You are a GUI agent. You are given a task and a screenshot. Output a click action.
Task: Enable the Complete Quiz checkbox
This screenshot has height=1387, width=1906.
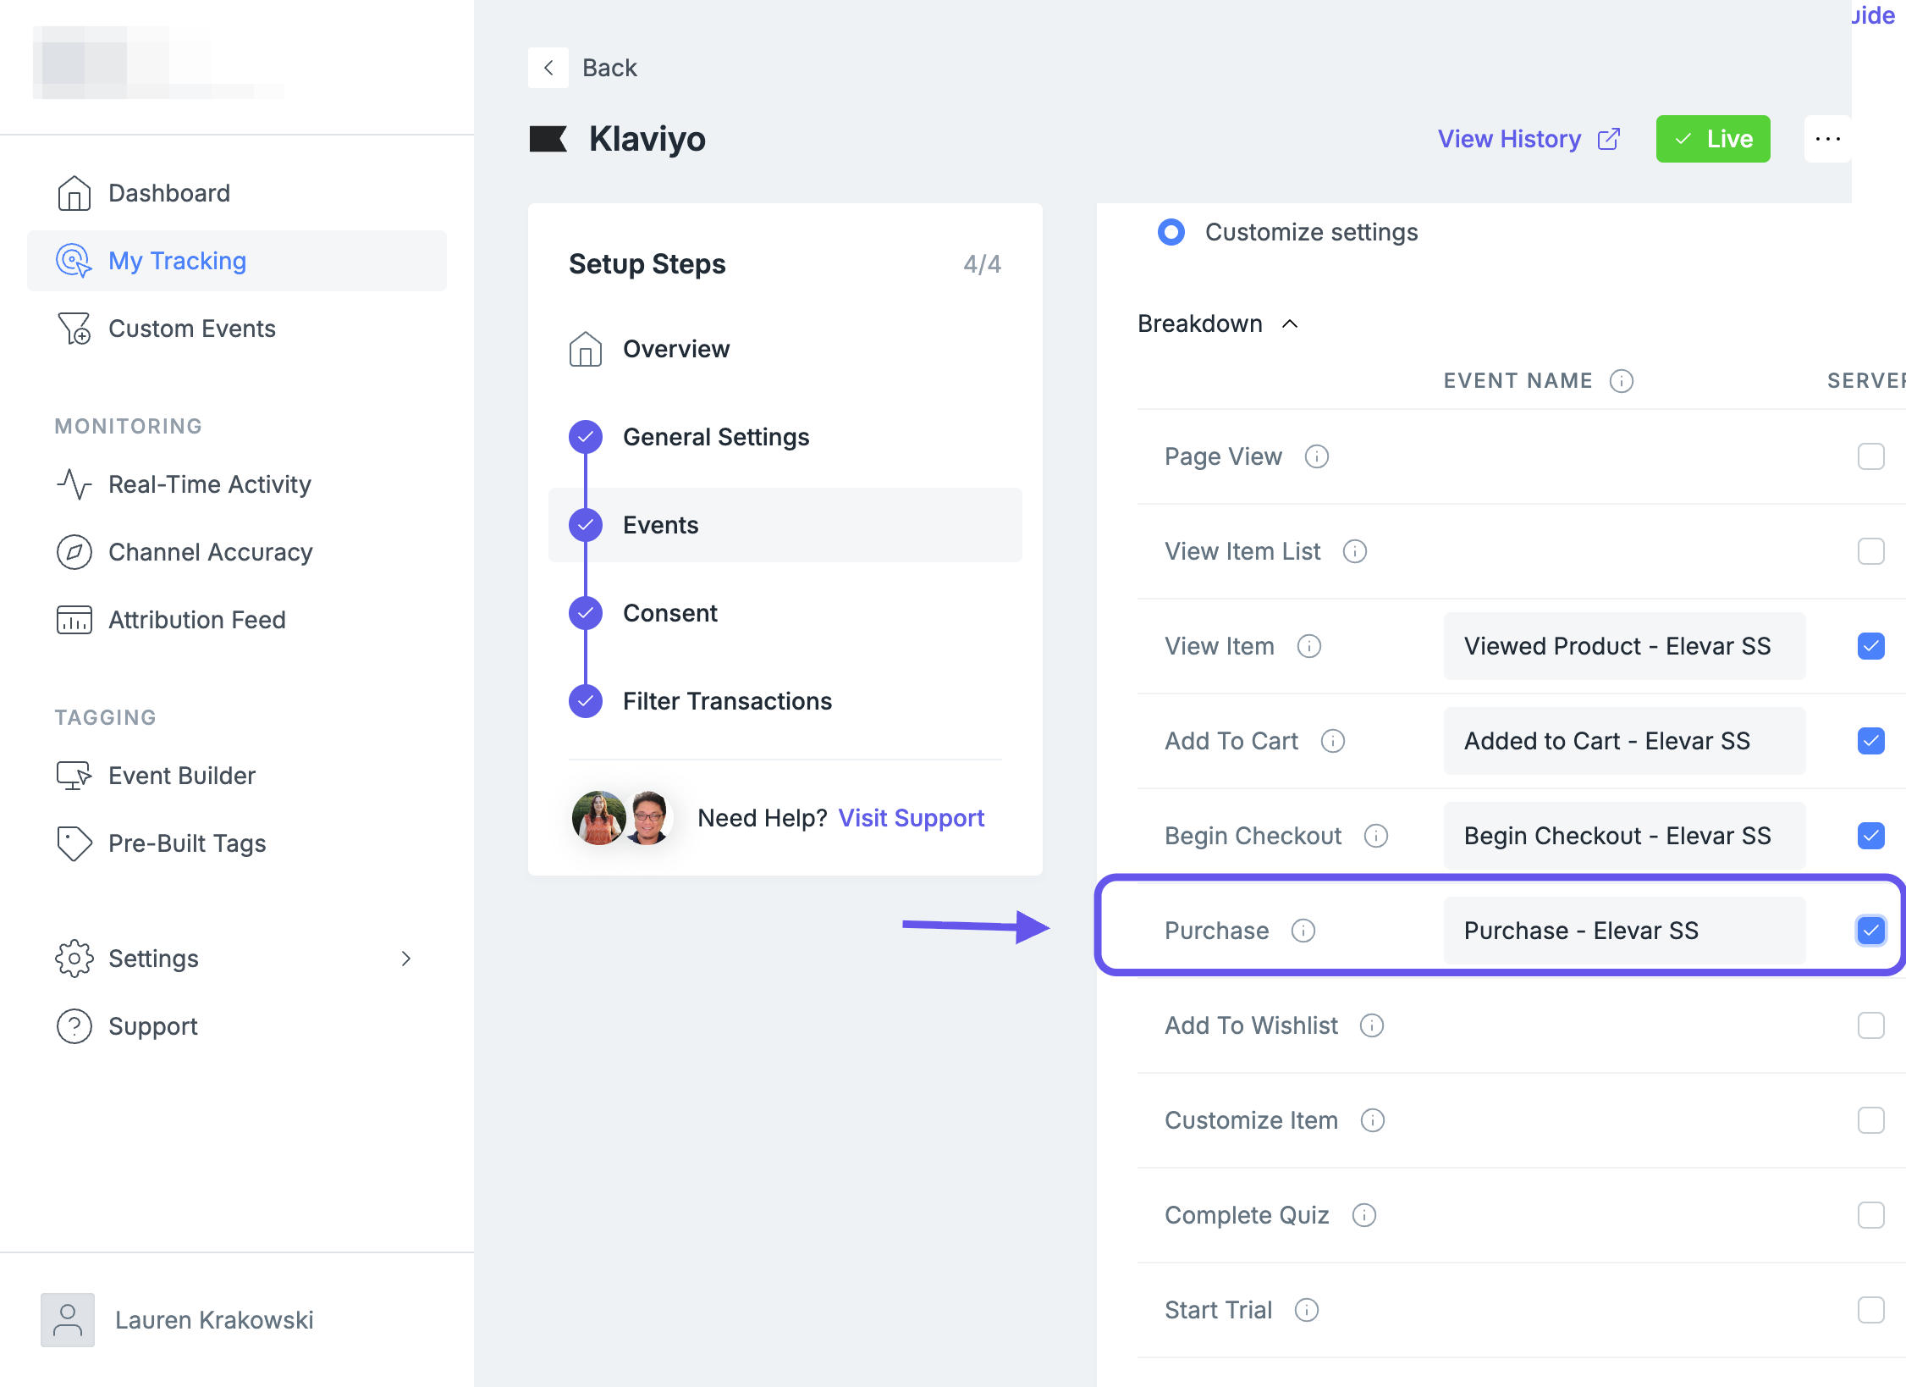coord(1871,1215)
